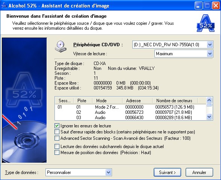Click disc type value 'CD-XA'
The width and height of the screenshot is (221, 180).
[x=100, y=64]
